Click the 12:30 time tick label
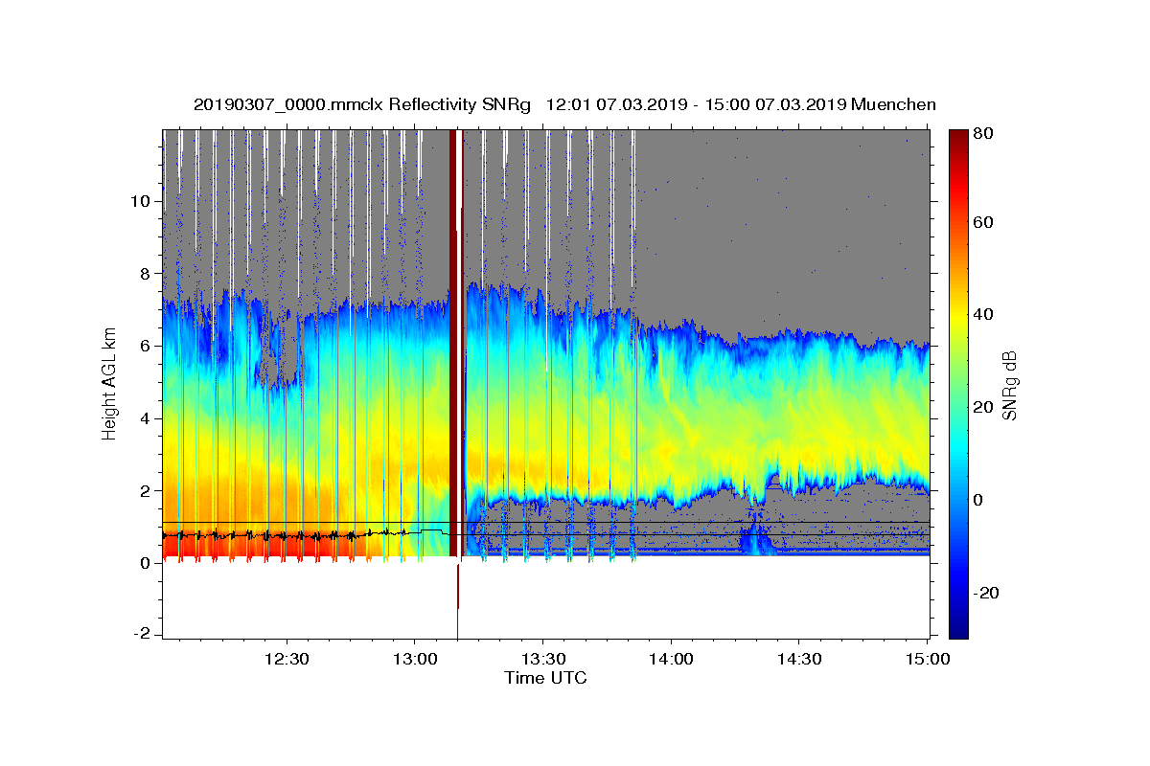Image resolution: width=1150 pixels, height=766 pixels. pyautogui.click(x=286, y=659)
